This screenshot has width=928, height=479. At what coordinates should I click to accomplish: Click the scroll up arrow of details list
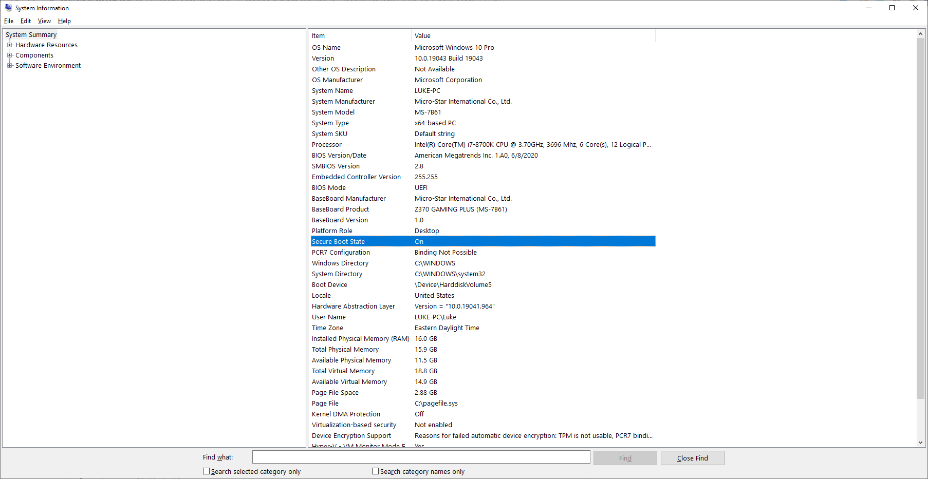(920, 34)
